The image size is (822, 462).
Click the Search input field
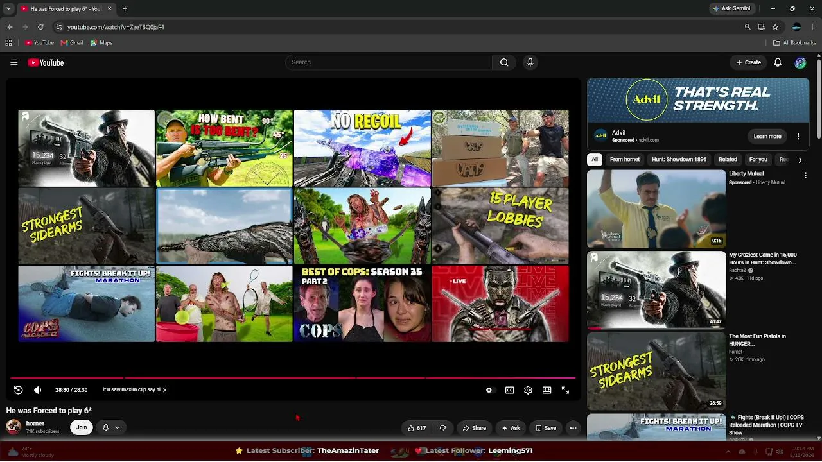click(x=389, y=62)
